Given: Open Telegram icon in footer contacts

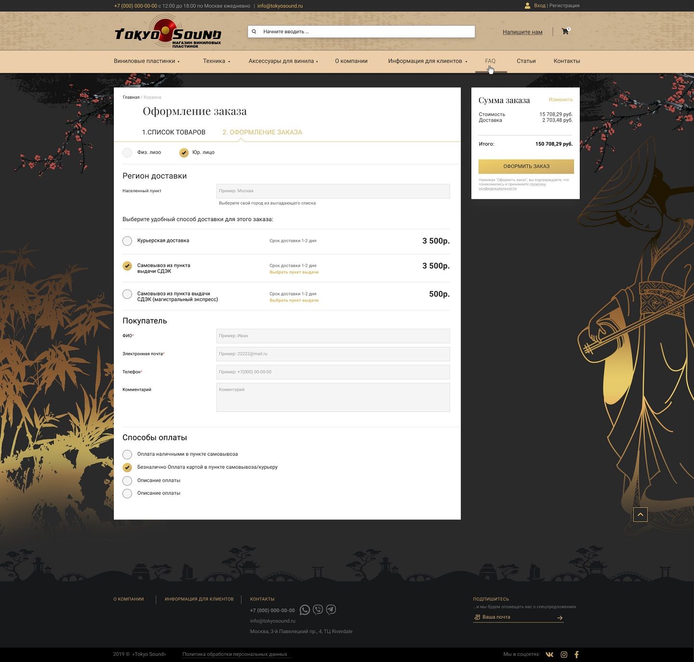Looking at the screenshot, I should coord(331,610).
